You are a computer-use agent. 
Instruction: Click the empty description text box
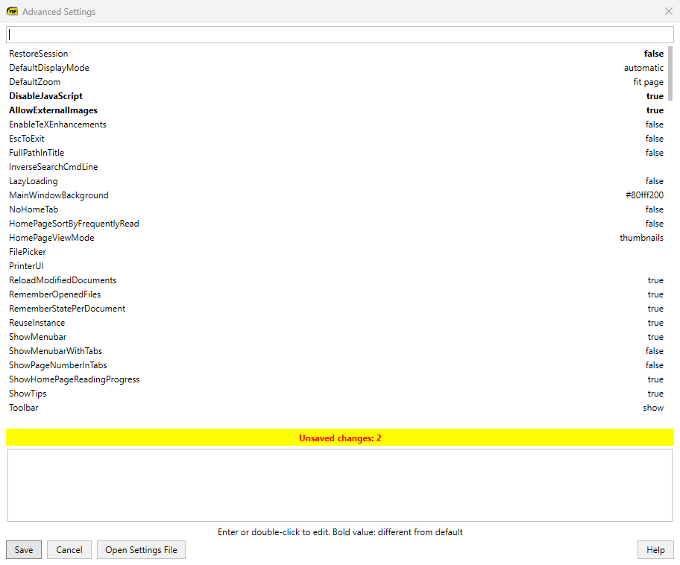(339, 485)
